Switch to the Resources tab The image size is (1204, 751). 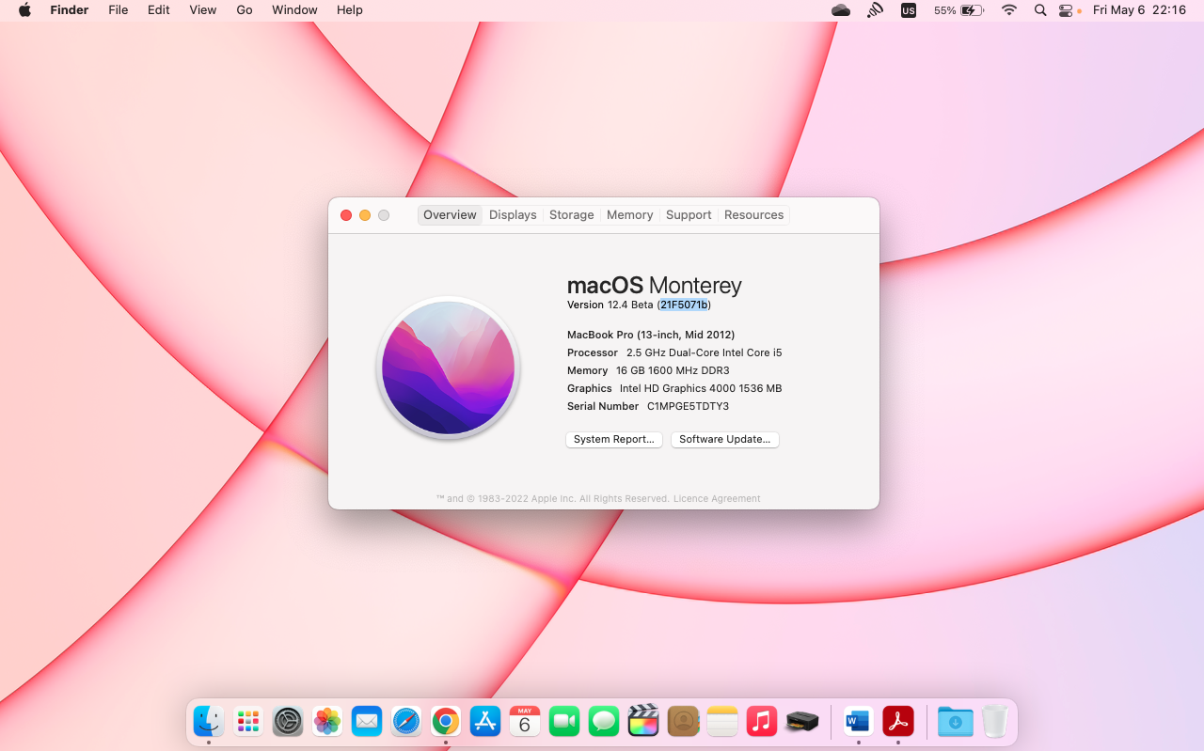tap(753, 215)
